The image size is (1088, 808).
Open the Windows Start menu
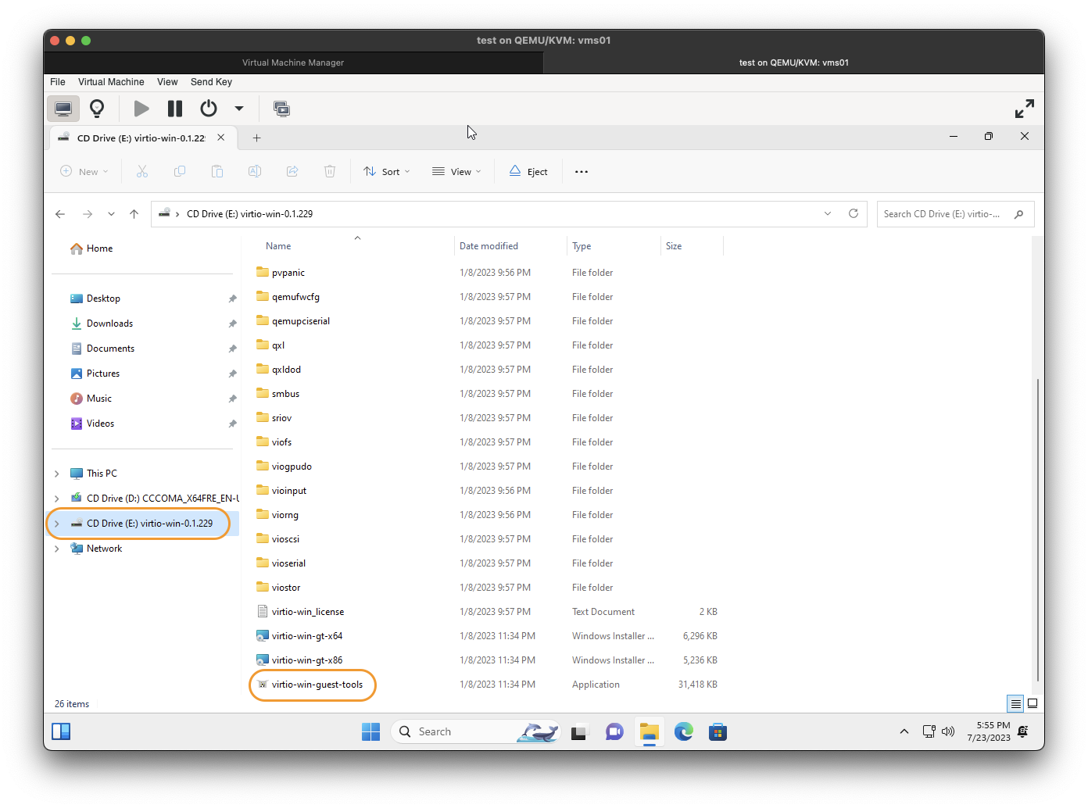[370, 732]
